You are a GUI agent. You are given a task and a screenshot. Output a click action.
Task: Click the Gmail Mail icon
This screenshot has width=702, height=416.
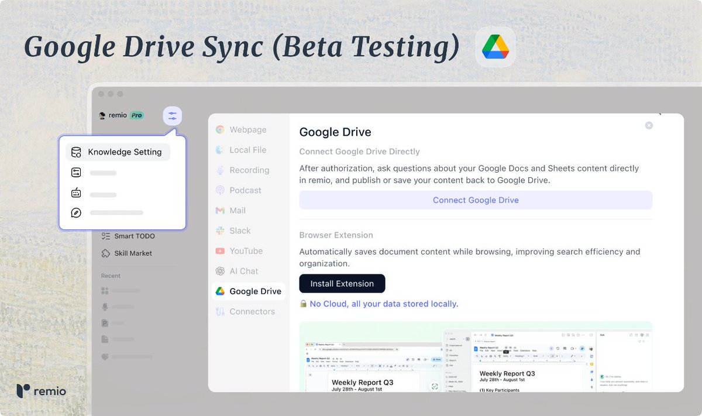point(220,211)
